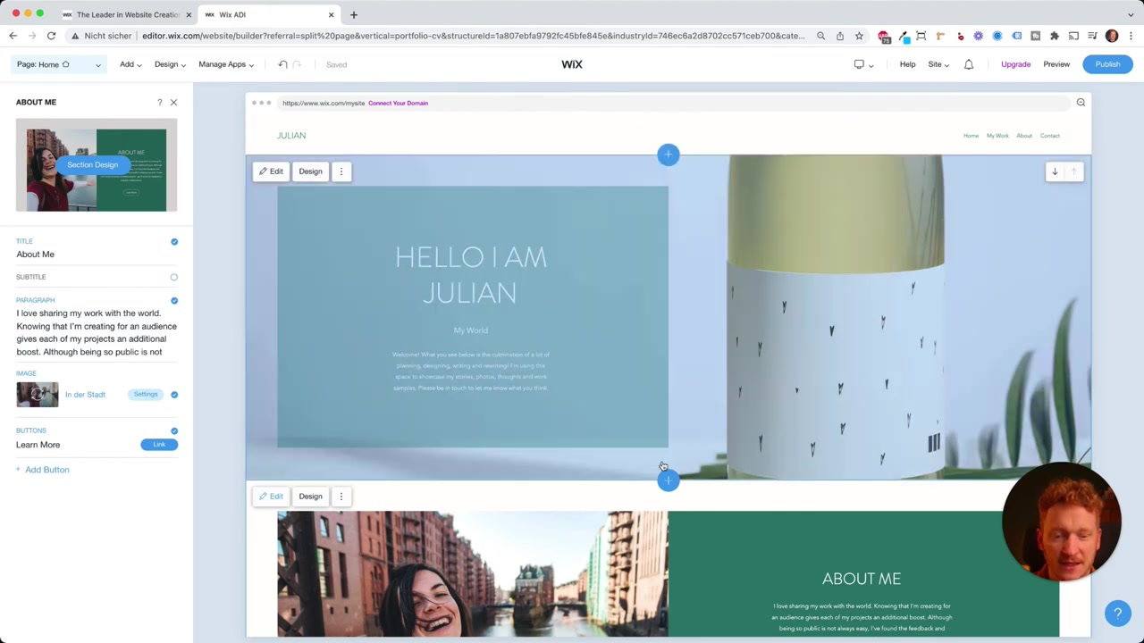Viewport: 1144px width, 643px height.
Task: Expand the Add menu
Action: (130, 64)
